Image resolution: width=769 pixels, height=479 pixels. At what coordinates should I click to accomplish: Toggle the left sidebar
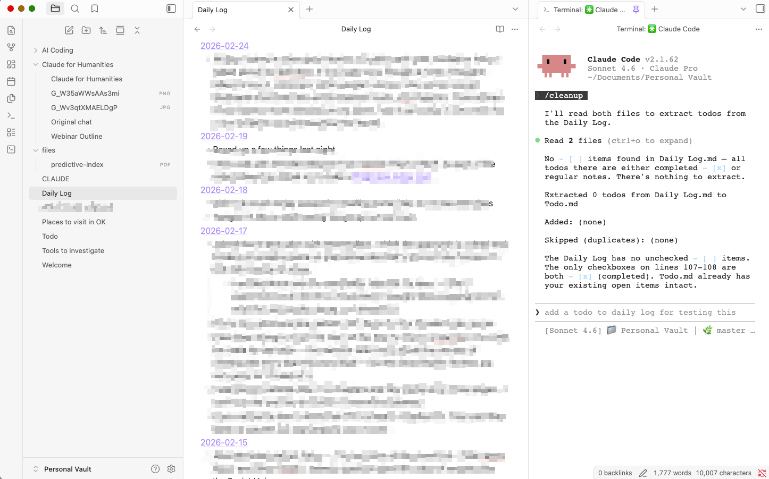(171, 9)
